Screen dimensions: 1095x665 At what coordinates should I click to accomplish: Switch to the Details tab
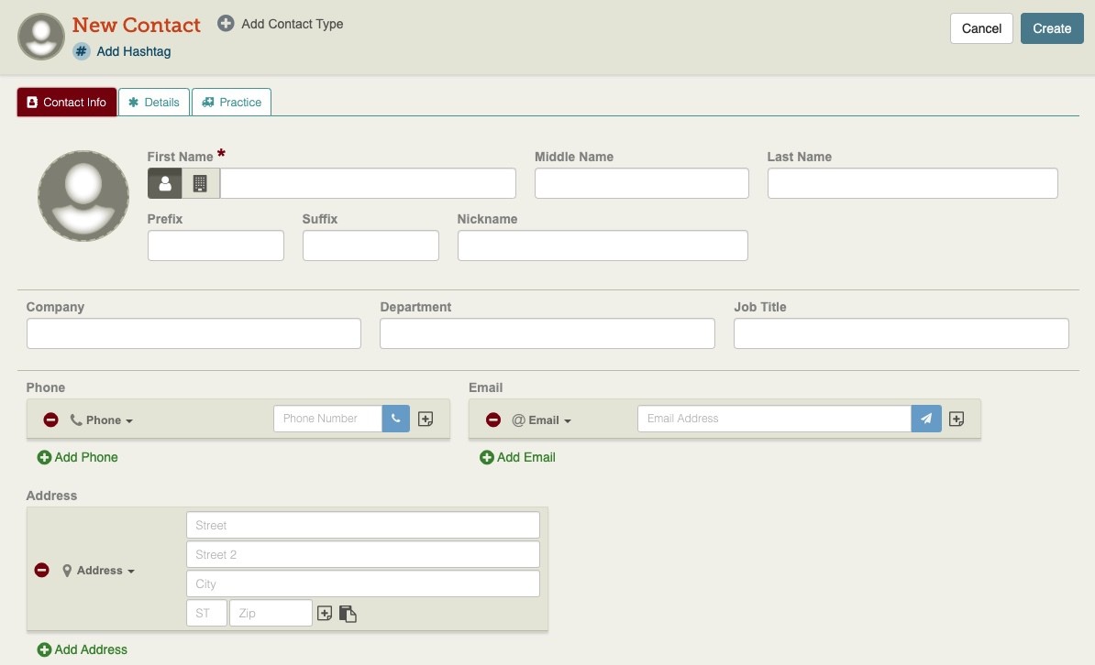tap(154, 102)
